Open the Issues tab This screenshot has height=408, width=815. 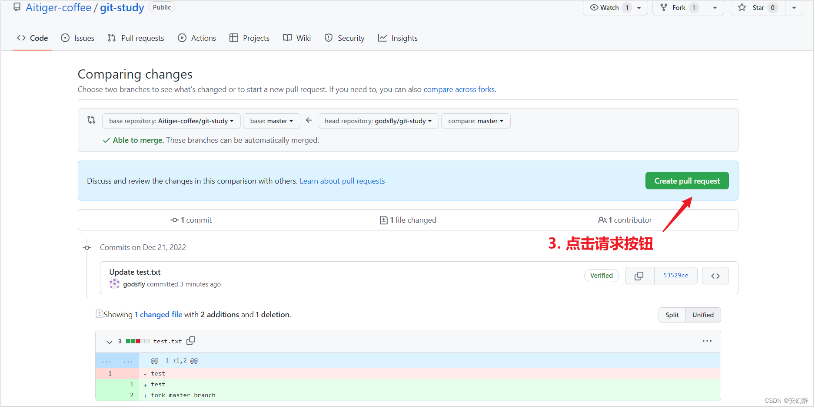[x=77, y=38]
